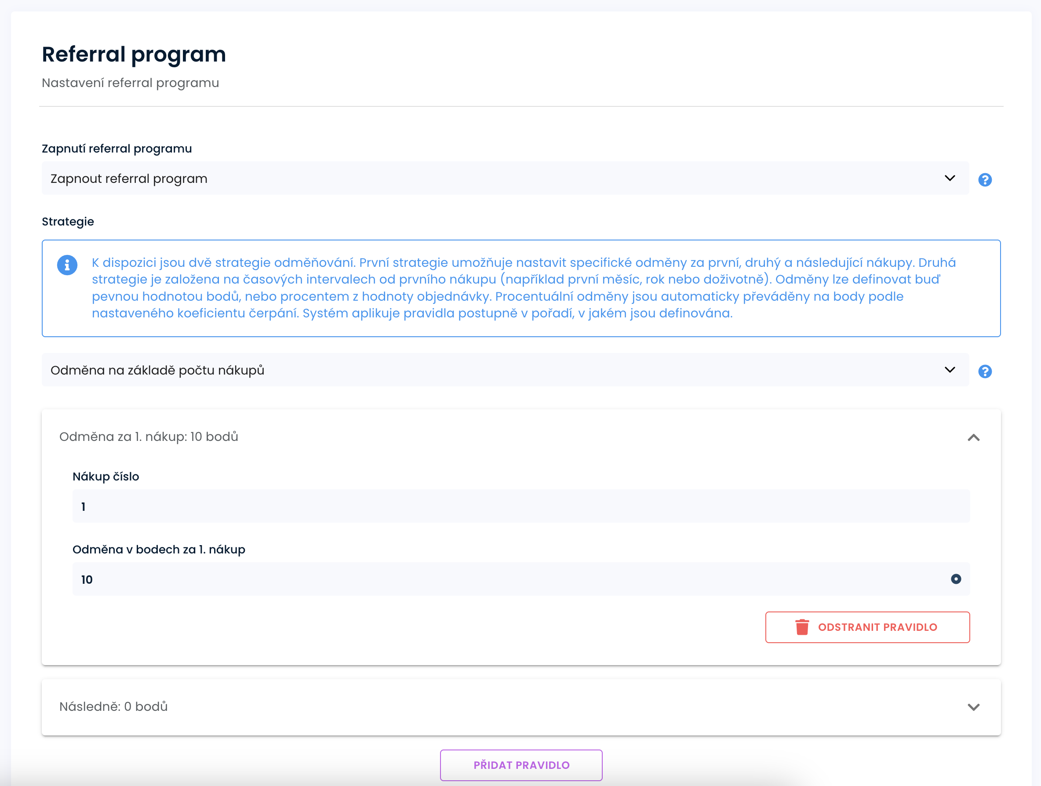The width and height of the screenshot is (1041, 786).
Task: Collapse the Odměna za 1. nákup rule chevron
Action: pyautogui.click(x=973, y=438)
